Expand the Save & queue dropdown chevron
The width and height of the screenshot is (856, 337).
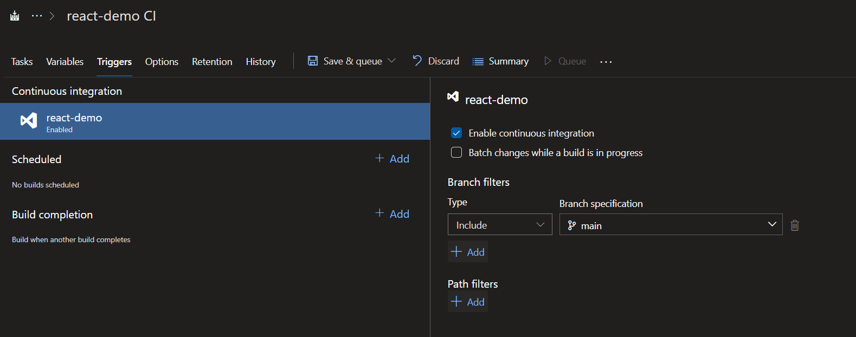[392, 61]
